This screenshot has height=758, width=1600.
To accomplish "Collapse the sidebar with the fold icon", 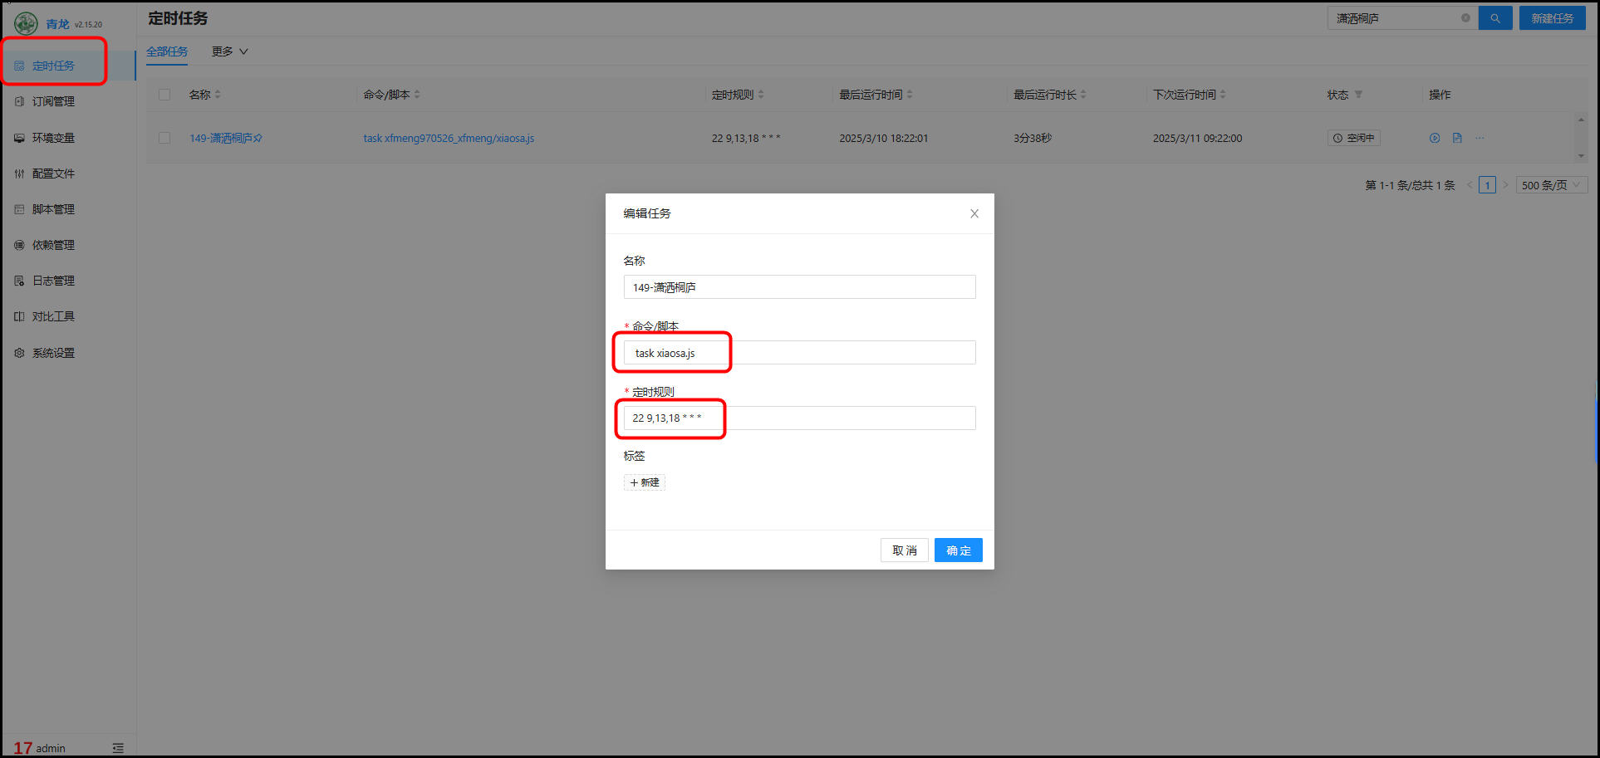I will coord(118,748).
